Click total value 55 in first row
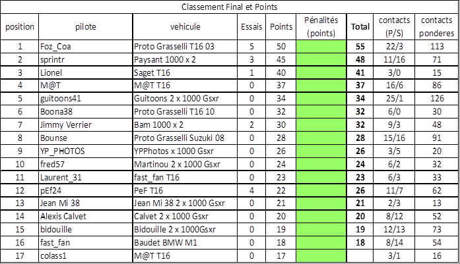 pyautogui.click(x=360, y=47)
